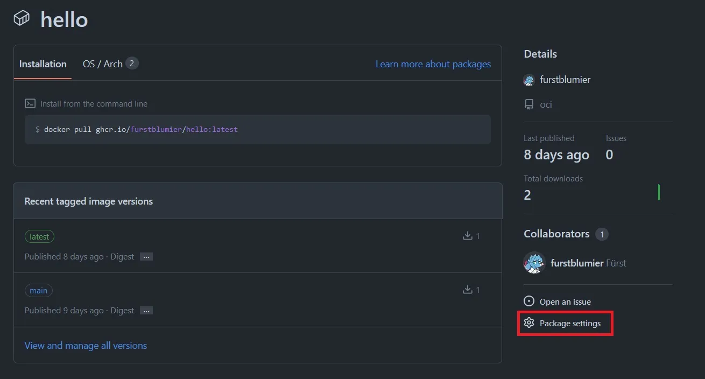Follow the View and manage all versions link

pos(86,346)
